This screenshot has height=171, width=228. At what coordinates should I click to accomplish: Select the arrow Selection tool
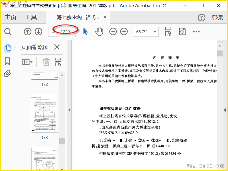coord(85,32)
